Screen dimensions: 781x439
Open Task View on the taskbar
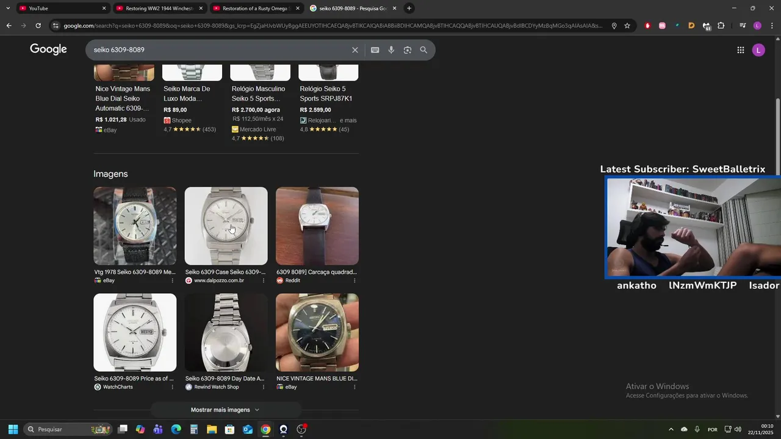point(123,429)
